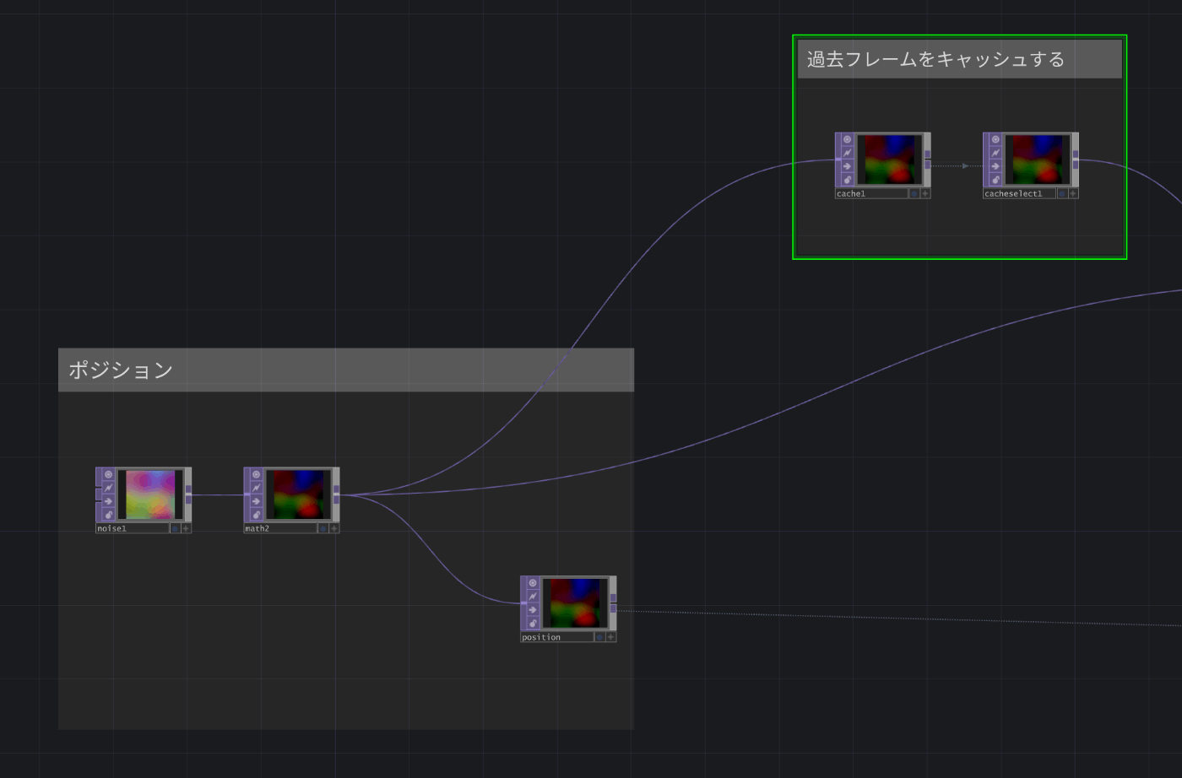
Task: Select the position node thumbnail
Action: pyautogui.click(x=575, y=603)
